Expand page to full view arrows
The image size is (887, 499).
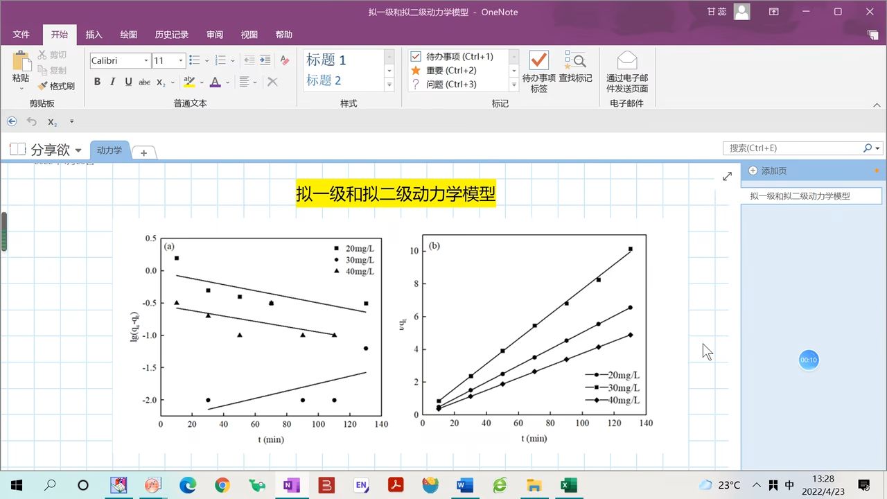coord(727,177)
